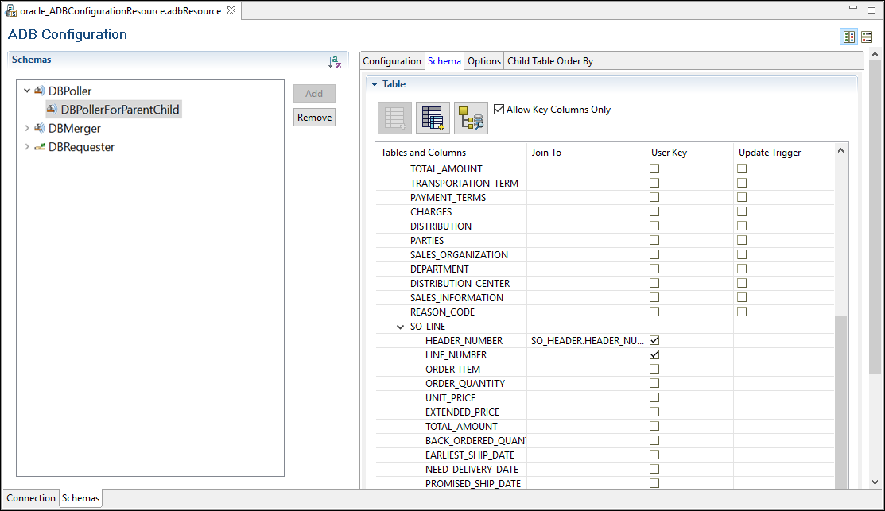Collapse the Table section

point(375,84)
